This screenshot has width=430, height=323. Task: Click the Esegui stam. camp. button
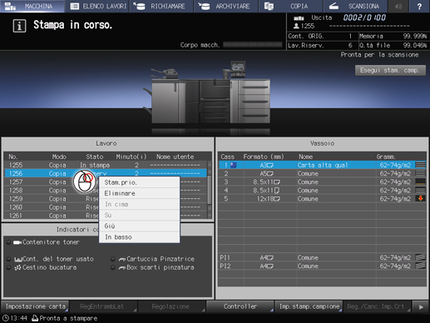pyautogui.click(x=390, y=70)
